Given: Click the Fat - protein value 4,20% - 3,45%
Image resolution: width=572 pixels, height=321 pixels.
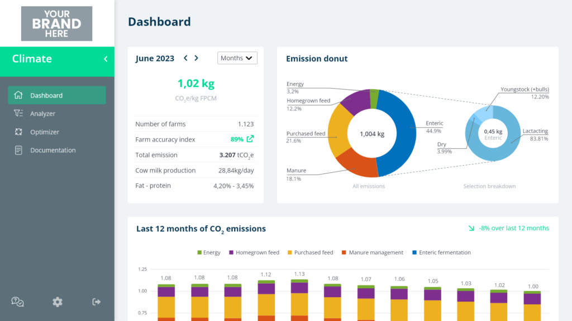Looking at the screenshot, I should (233, 186).
